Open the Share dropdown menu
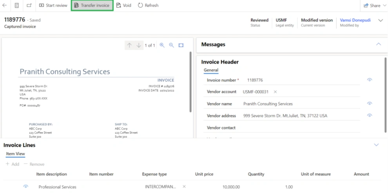Image resolution: width=388 pixels, height=193 pixels. click(x=372, y=5)
